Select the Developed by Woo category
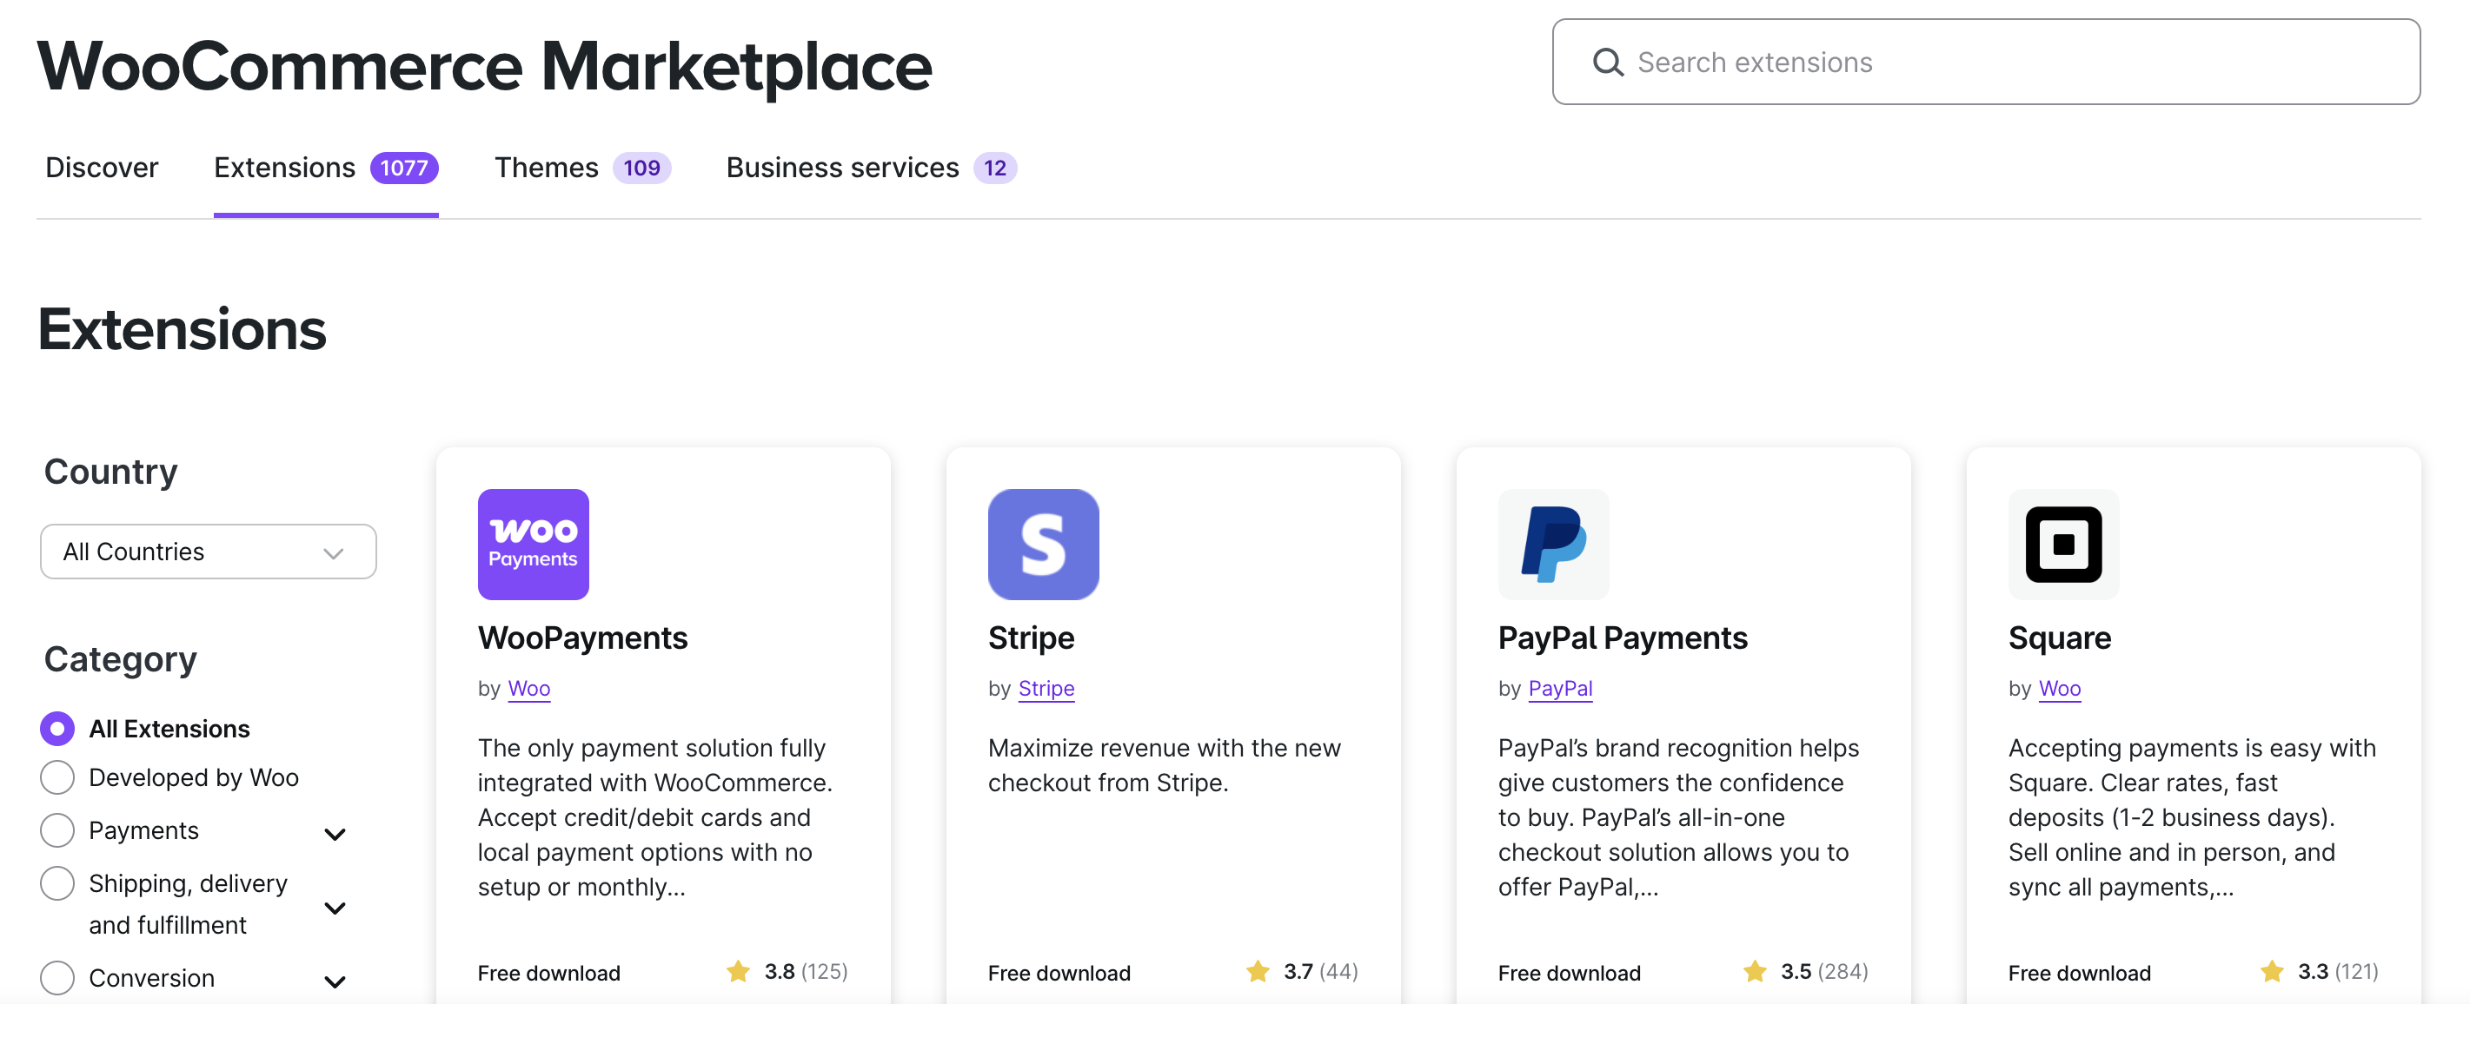The width and height of the screenshot is (2470, 1044). pyautogui.click(x=57, y=777)
